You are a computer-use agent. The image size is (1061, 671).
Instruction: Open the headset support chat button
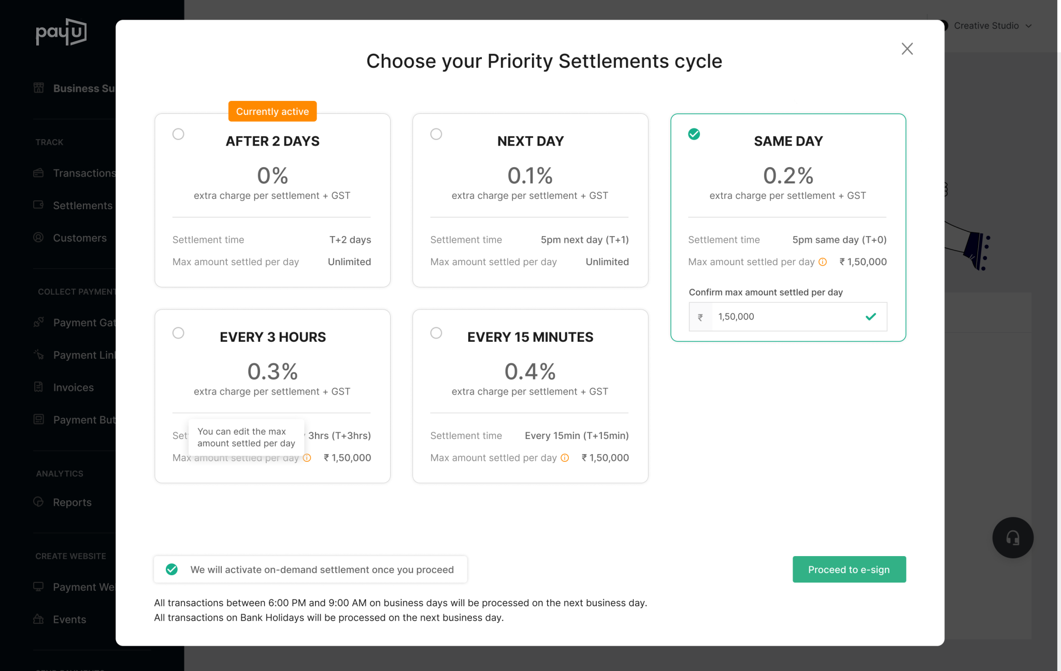[1013, 538]
